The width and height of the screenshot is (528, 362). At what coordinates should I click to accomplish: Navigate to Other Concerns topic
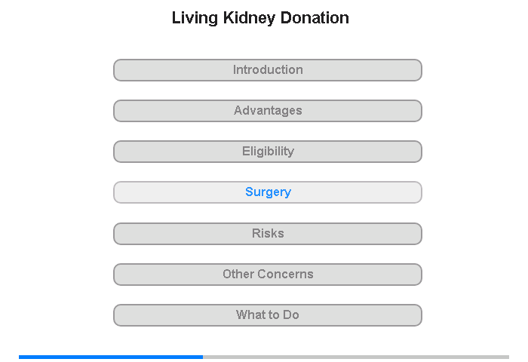268,275
